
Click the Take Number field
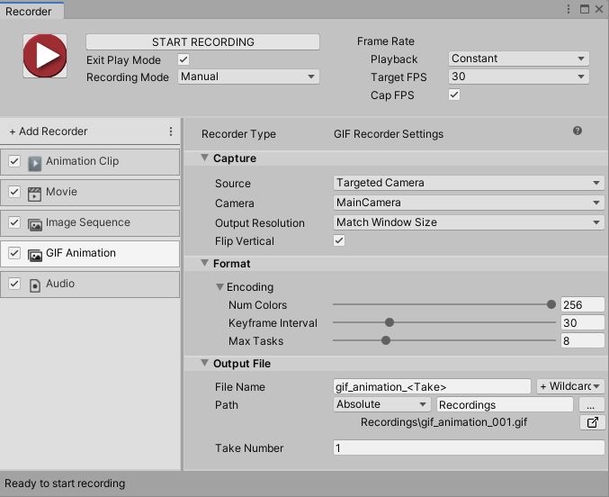coord(469,448)
